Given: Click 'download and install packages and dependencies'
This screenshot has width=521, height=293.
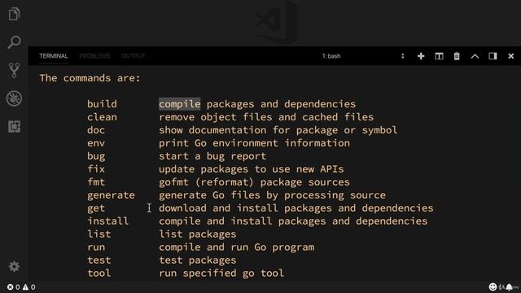Looking at the screenshot, I should (296, 208).
